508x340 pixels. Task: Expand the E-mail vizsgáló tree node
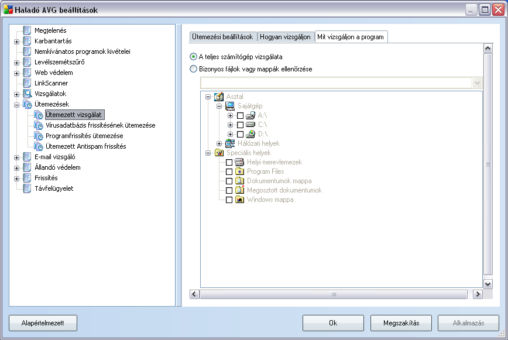pyautogui.click(x=17, y=157)
